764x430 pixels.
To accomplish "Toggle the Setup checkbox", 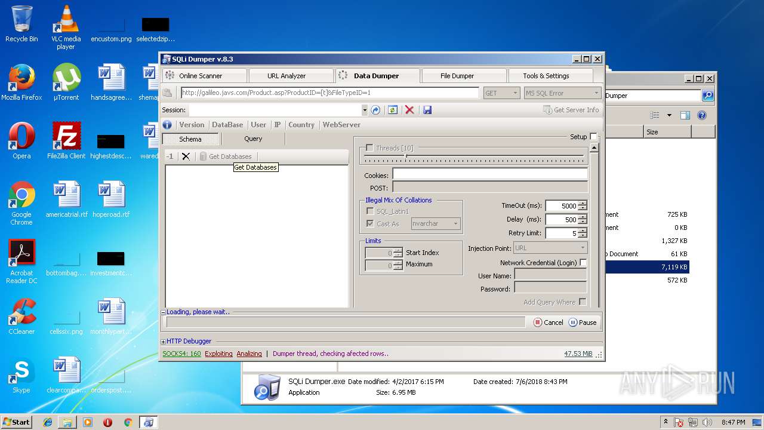I will [x=593, y=137].
